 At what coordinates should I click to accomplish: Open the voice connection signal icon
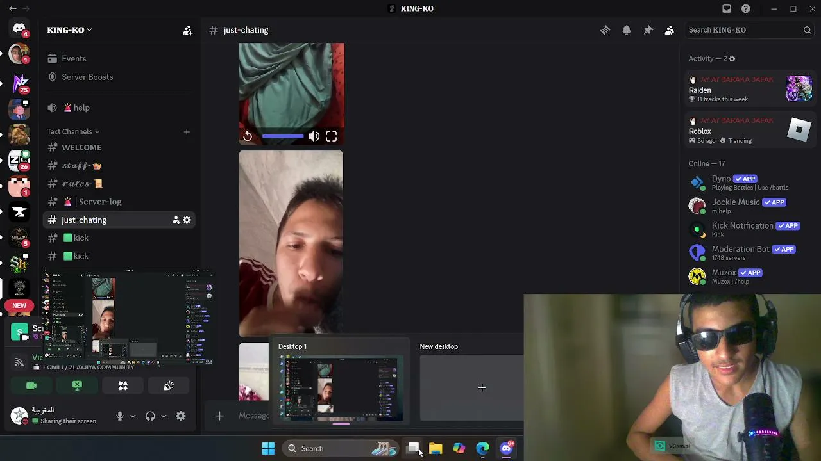(19, 363)
